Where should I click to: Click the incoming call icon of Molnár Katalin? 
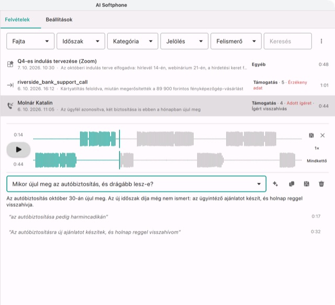point(10,106)
